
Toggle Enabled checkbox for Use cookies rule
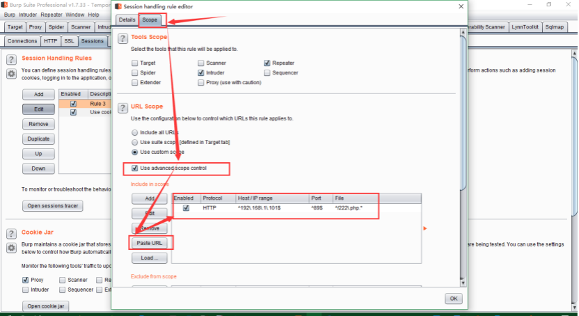pyautogui.click(x=74, y=112)
